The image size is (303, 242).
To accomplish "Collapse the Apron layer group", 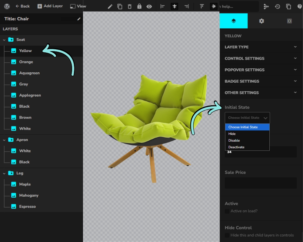I will tap(4, 140).
